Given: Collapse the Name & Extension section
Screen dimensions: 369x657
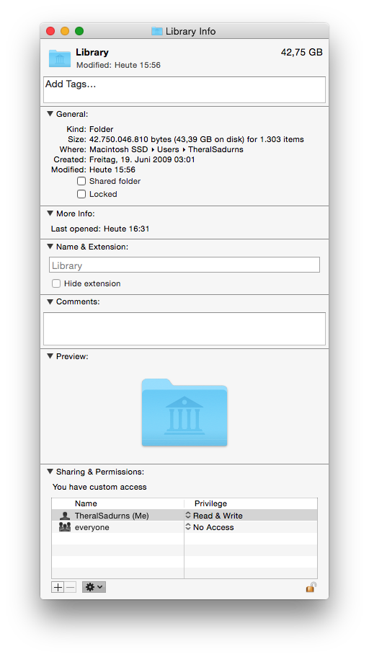Looking at the screenshot, I should [50, 247].
